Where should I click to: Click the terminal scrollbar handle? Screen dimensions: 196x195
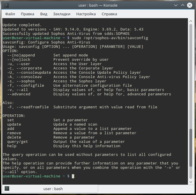pos(191,147)
